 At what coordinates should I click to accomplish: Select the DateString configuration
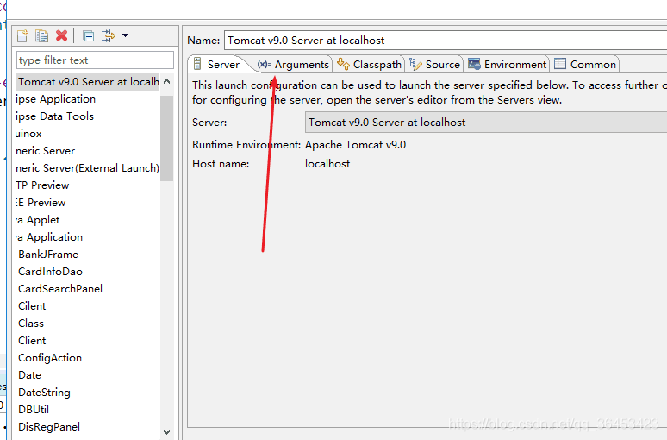44,393
